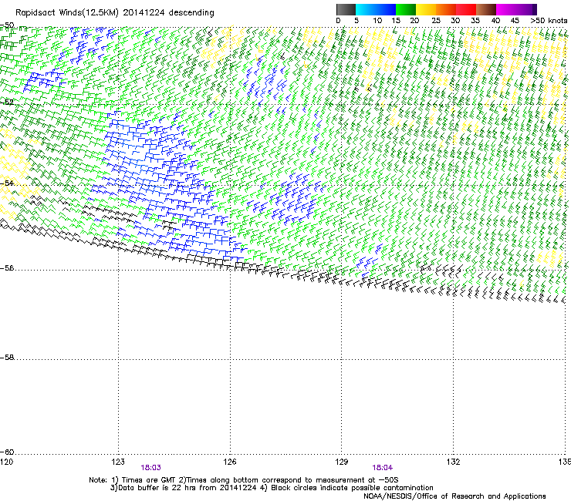Click the magenta 40-45 knots legend swatch

tap(506, 9)
